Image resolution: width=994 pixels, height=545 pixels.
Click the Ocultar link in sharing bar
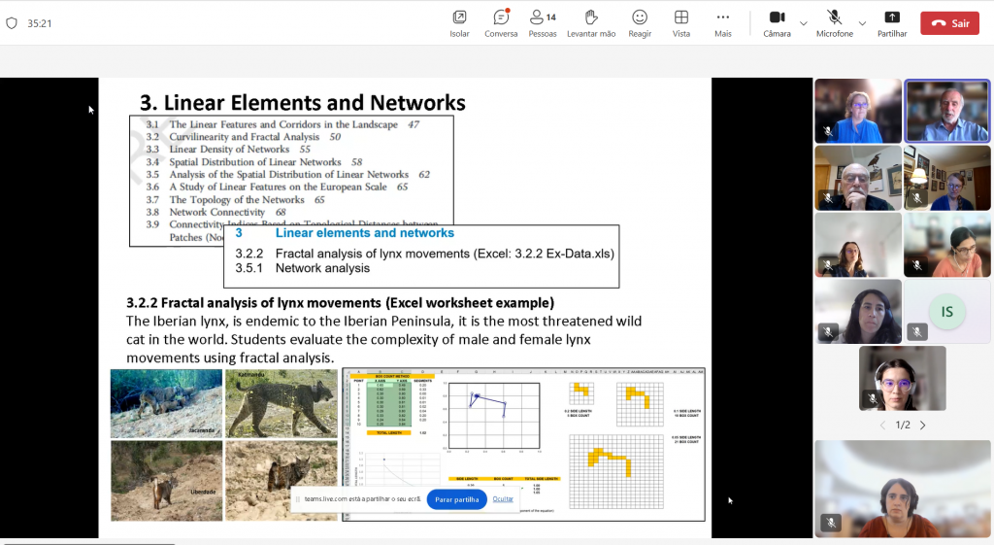pos(503,498)
